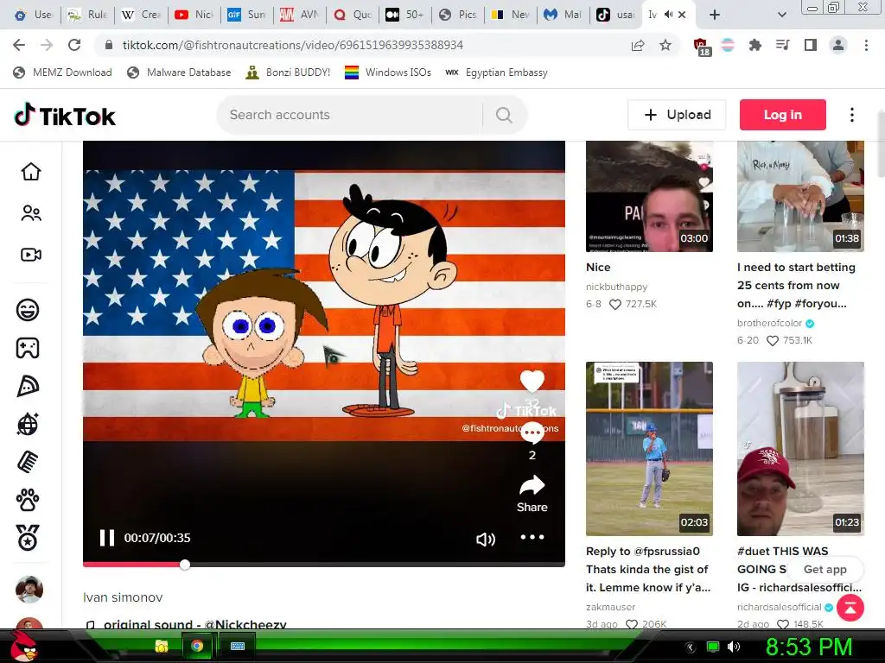
Task: Seek using the video progress bar handle
Action: coord(185,565)
